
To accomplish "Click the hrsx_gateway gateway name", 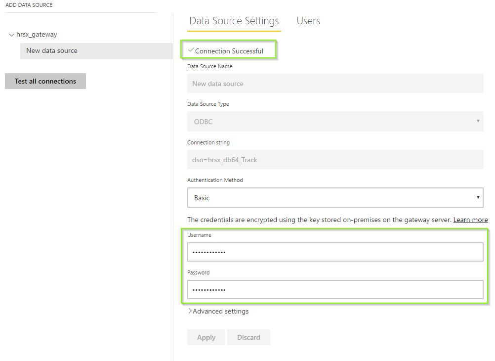I will tap(37, 35).
